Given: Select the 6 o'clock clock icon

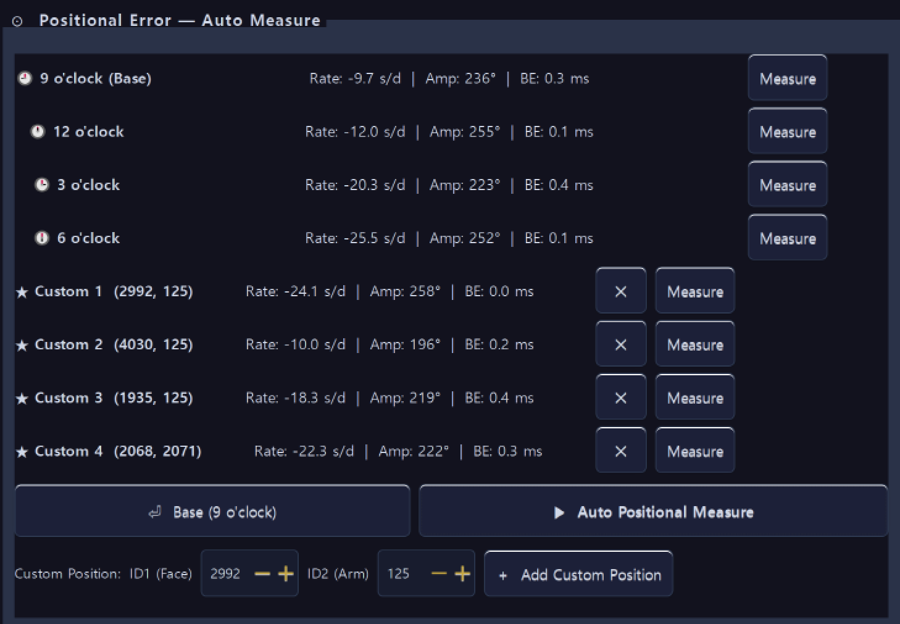Looking at the screenshot, I should [x=41, y=238].
